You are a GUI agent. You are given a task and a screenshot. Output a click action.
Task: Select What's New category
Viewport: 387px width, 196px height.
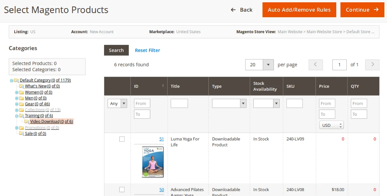(x=42, y=86)
